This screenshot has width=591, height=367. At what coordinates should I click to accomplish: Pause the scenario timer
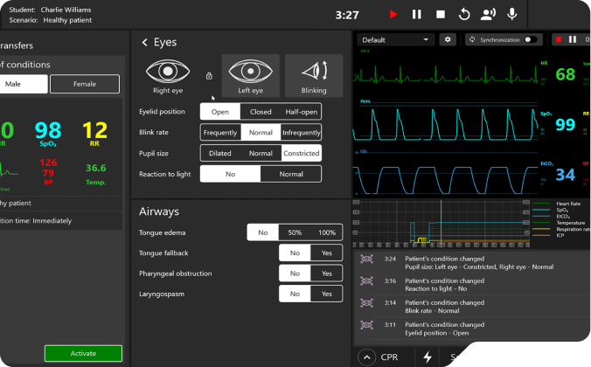416,15
